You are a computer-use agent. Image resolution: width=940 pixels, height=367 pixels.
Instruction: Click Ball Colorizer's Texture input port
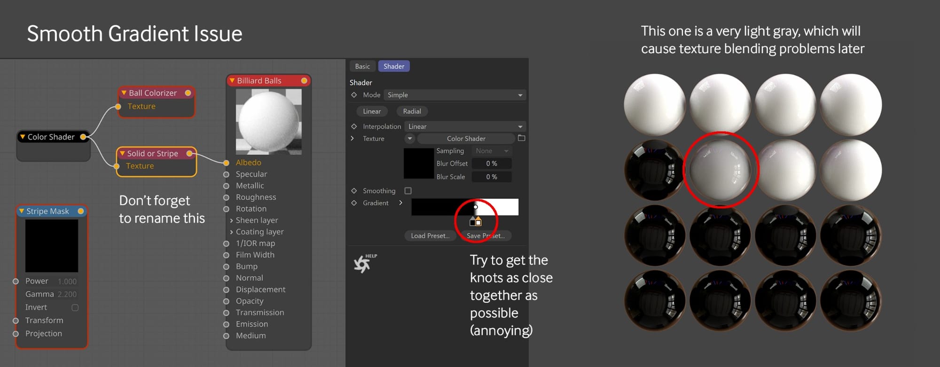click(118, 107)
